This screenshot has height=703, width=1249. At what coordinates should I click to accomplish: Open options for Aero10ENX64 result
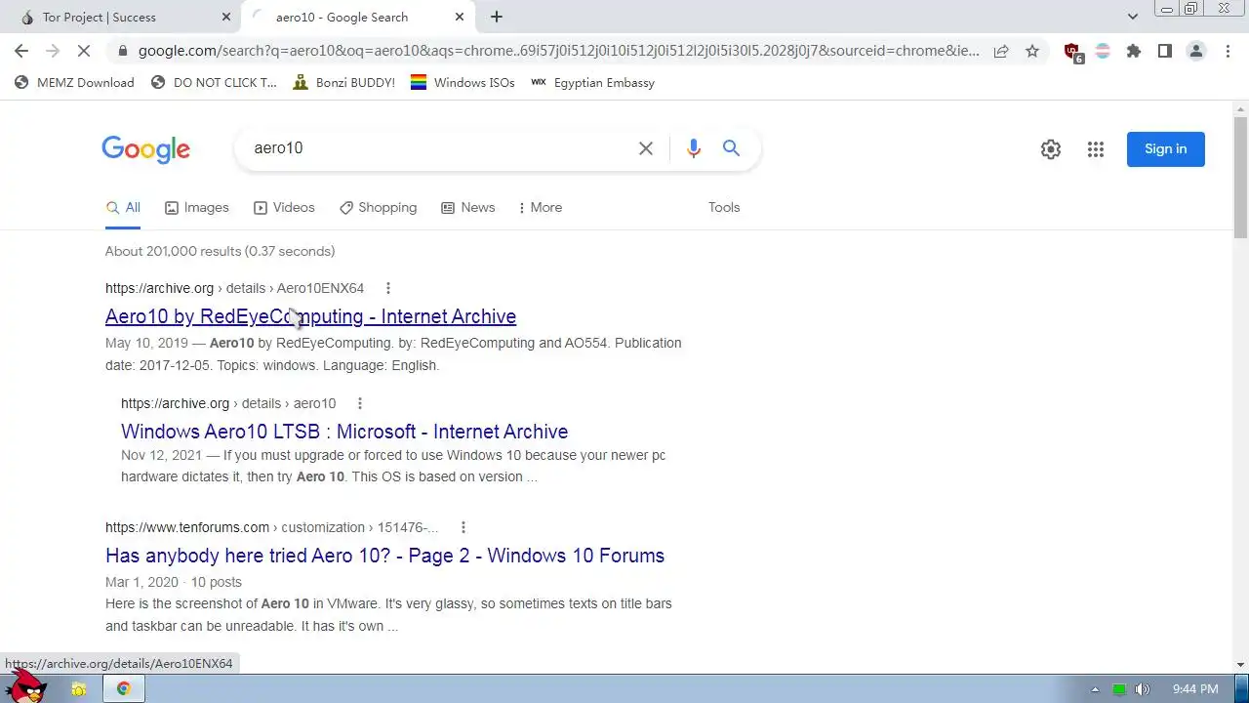[x=388, y=288]
